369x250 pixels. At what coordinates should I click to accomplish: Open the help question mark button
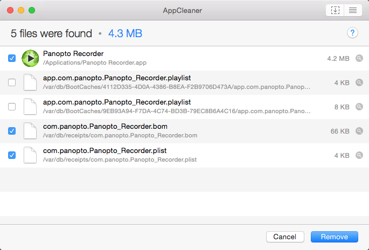(352, 33)
